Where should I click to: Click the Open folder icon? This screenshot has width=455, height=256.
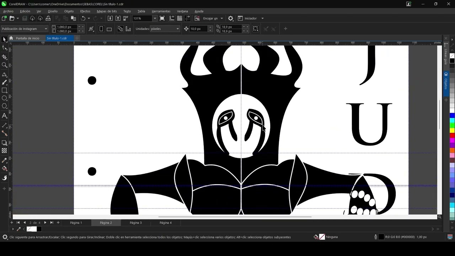[12, 18]
